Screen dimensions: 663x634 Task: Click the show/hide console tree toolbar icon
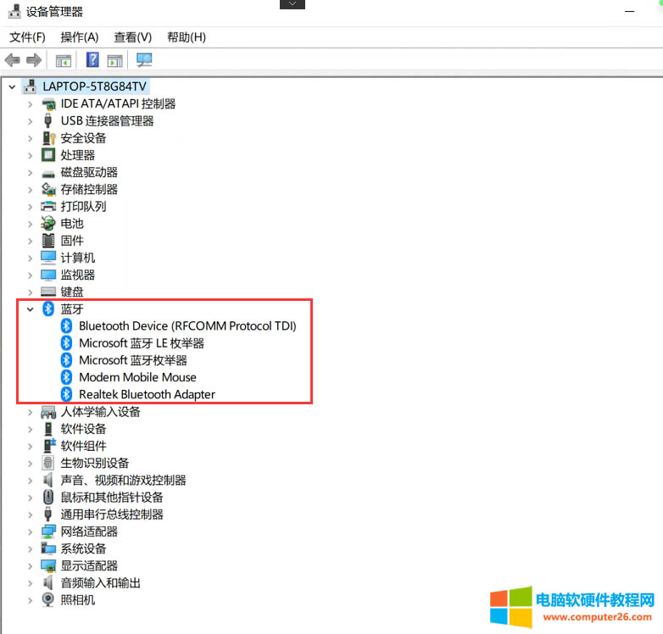coord(64,61)
